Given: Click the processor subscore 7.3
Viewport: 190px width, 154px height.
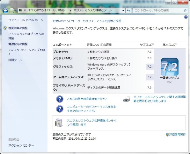Looking at the screenshot, I should 149,52.
